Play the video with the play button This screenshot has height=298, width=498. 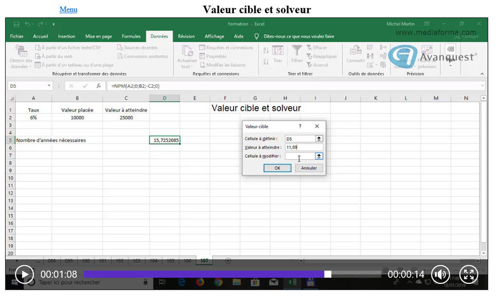click(x=24, y=275)
